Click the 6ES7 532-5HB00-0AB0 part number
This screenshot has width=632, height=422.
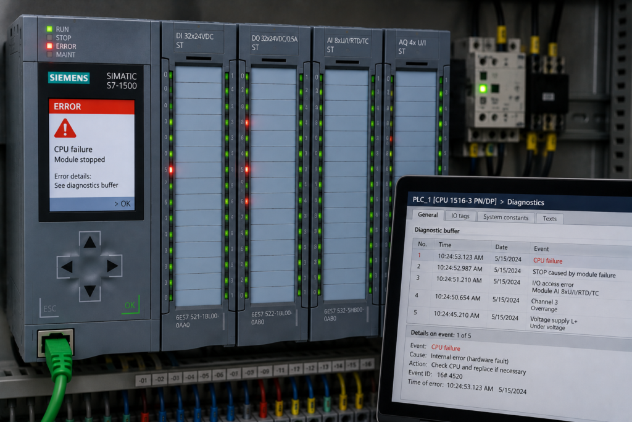click(344, 314)
